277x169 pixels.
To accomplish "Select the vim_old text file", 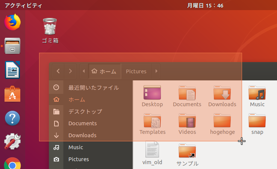I will coord(152,153).
